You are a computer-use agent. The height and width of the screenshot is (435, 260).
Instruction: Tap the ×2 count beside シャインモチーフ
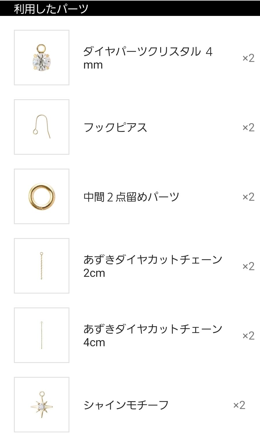pos(239,405)
